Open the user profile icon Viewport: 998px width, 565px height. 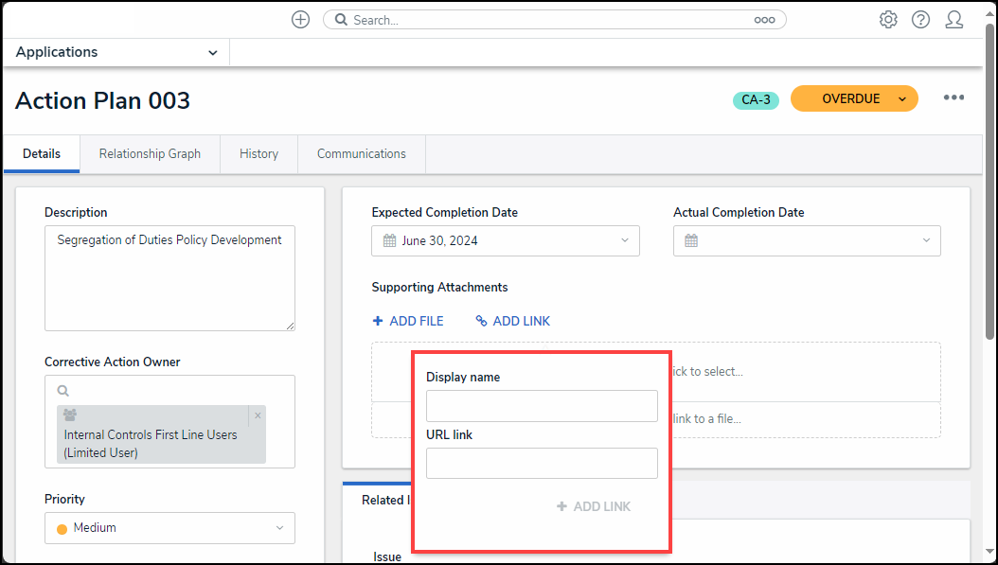tap(953, 20)
